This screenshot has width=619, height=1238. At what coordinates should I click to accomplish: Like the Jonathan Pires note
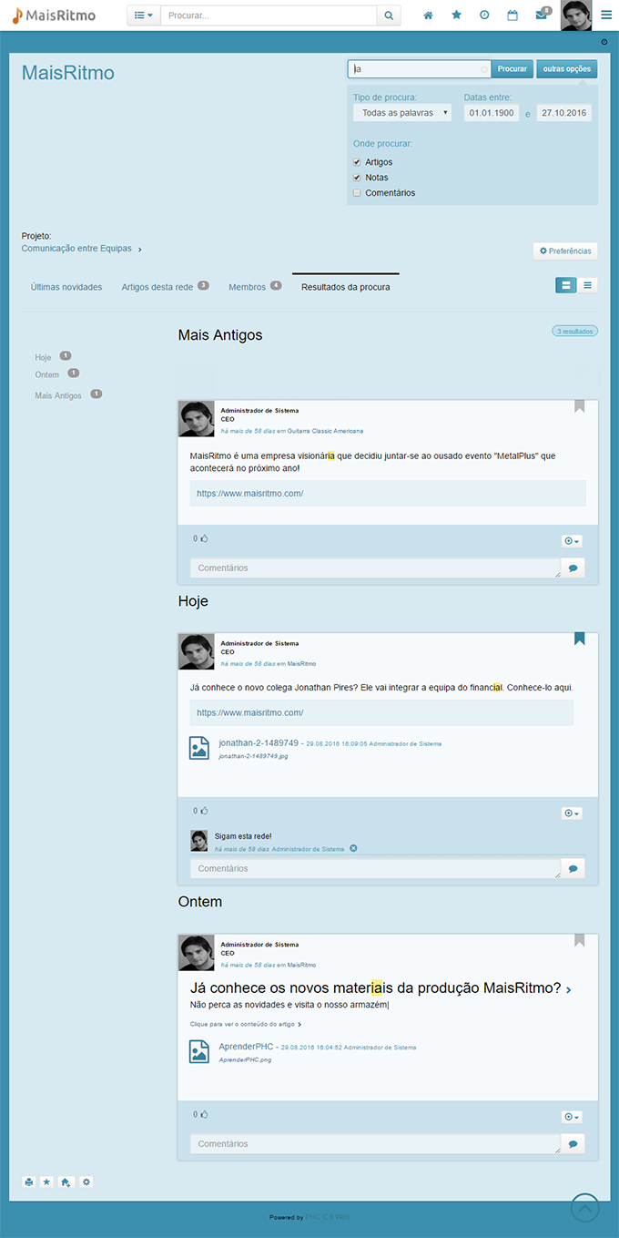pyautogui.click(x=204, y=811)
